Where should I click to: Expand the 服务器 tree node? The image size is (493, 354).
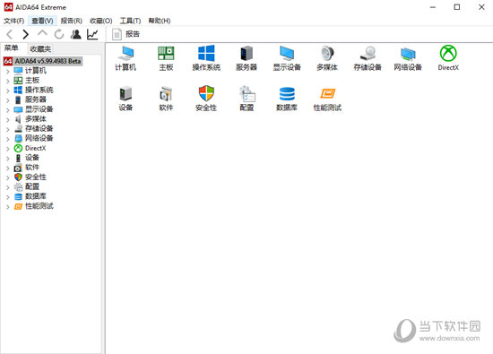click(8, 100)
